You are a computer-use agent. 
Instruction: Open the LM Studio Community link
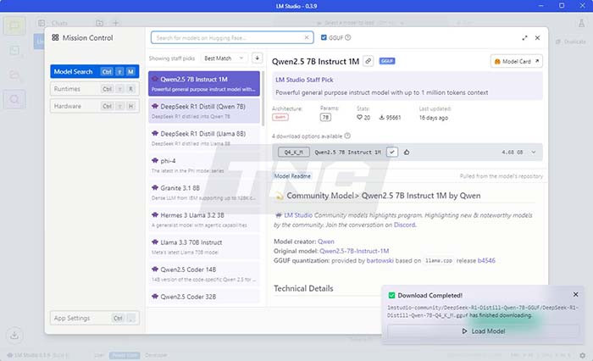pos(298,215)
